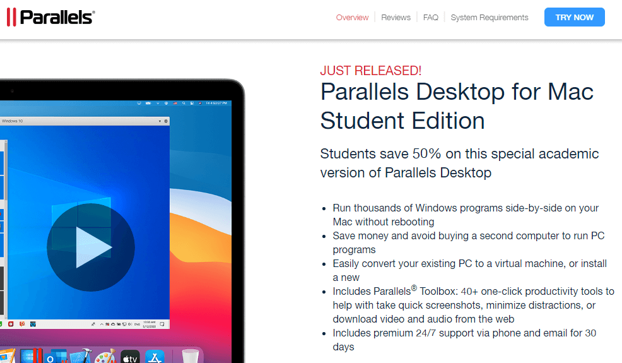The height and width of the screenshot is (363, 622).
Task: Open the FAQ section link
Action: [x=431, y=18]
